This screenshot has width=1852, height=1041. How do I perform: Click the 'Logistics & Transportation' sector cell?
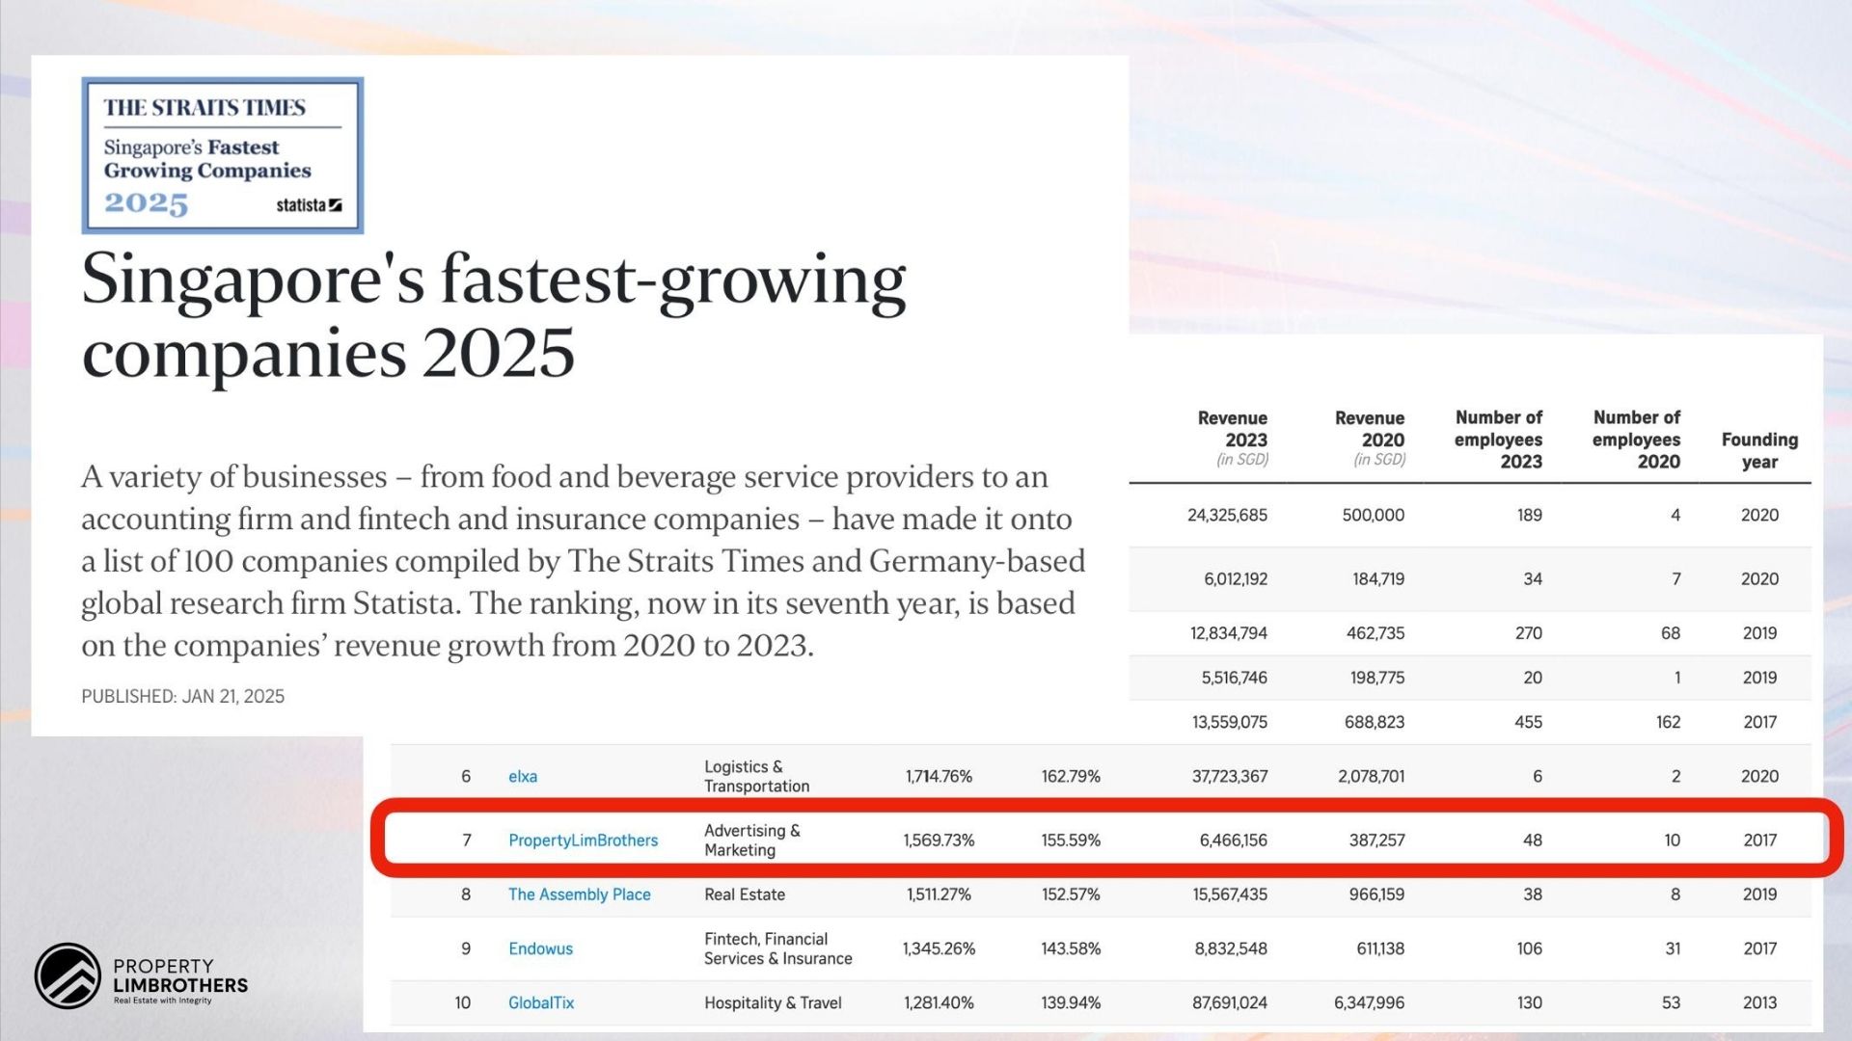pyautogui.click(x=756, y=776)
